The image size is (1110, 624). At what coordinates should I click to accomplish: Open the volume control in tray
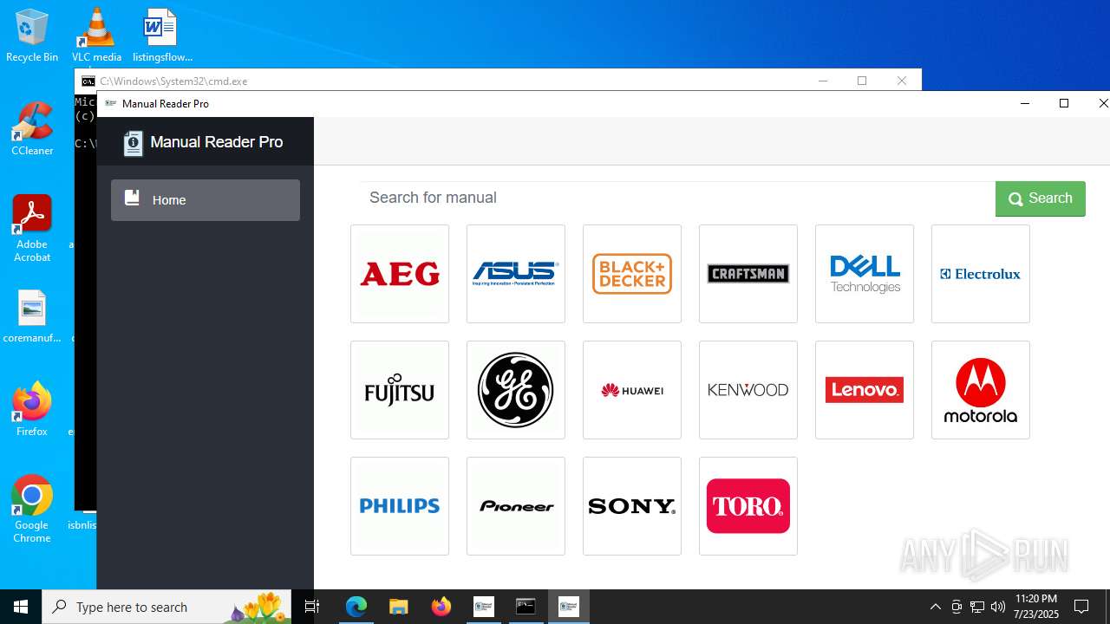point(998,607)
